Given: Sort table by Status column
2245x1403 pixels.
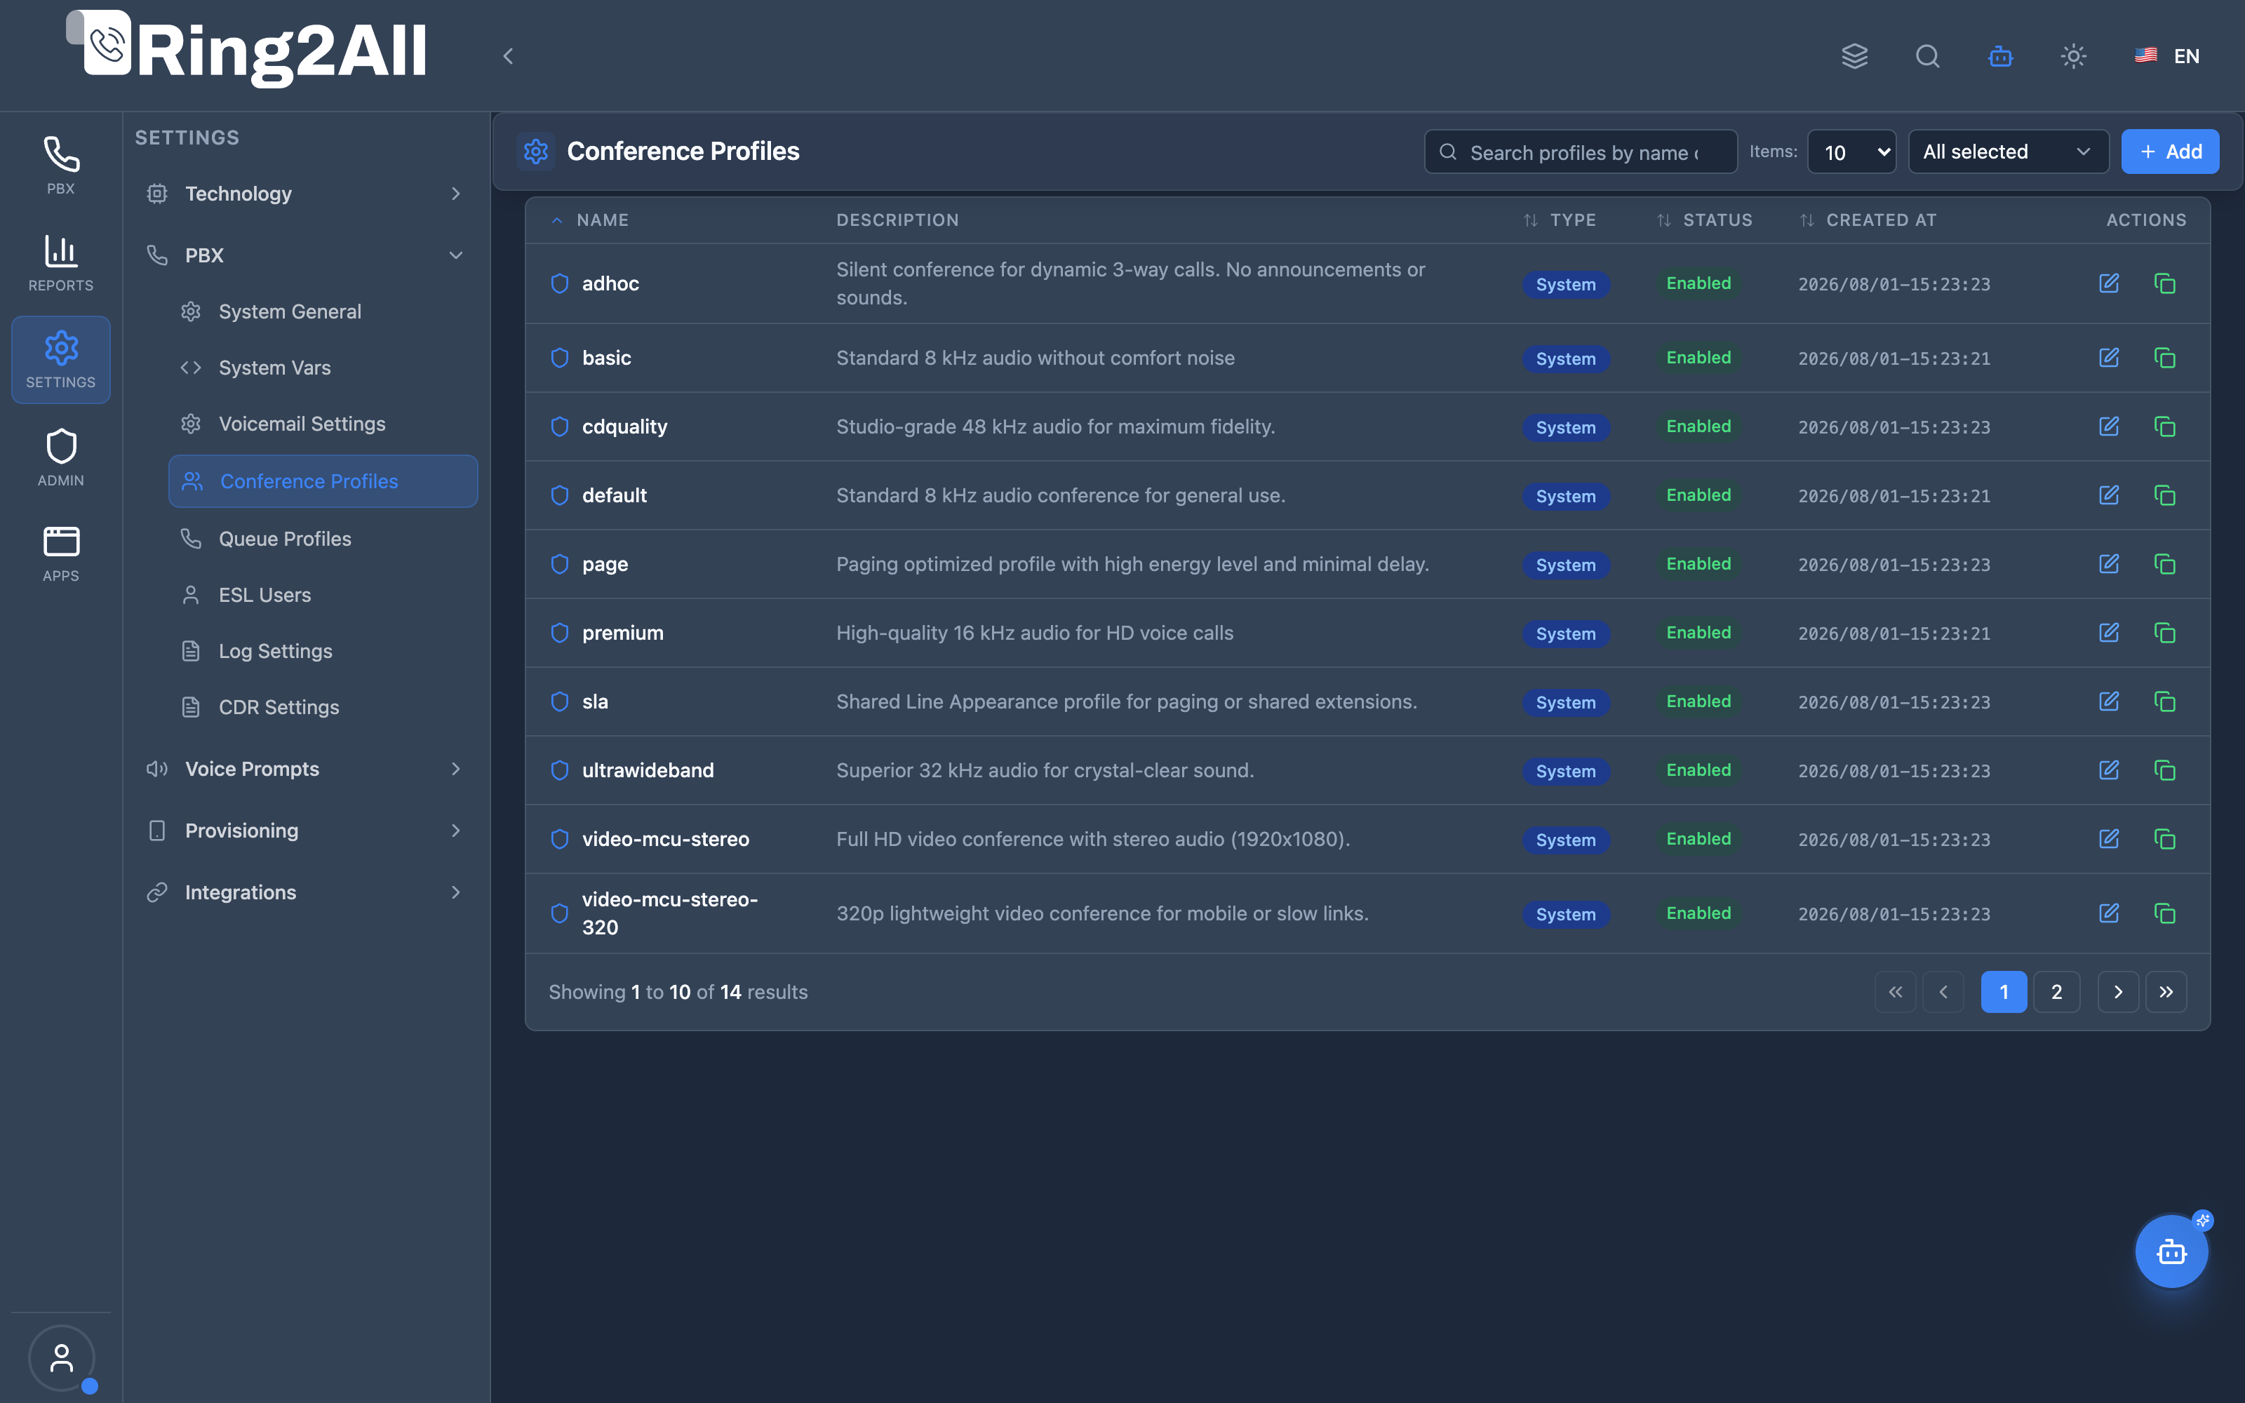Looking at the screenshot, I should (x=1705, y=221).
